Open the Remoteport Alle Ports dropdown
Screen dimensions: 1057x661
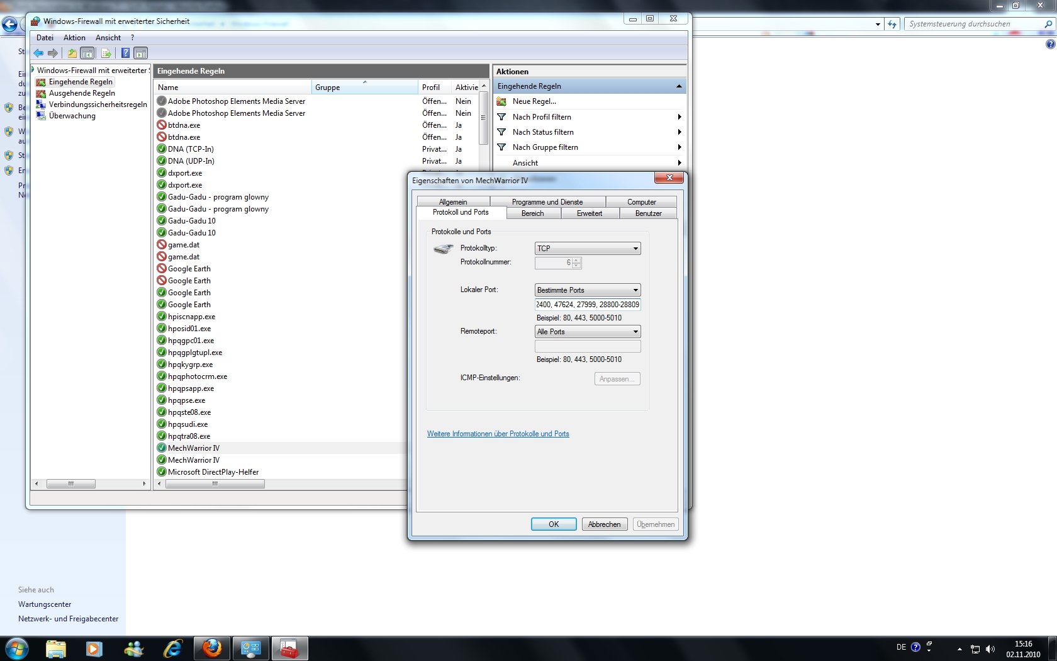[588, 332]
